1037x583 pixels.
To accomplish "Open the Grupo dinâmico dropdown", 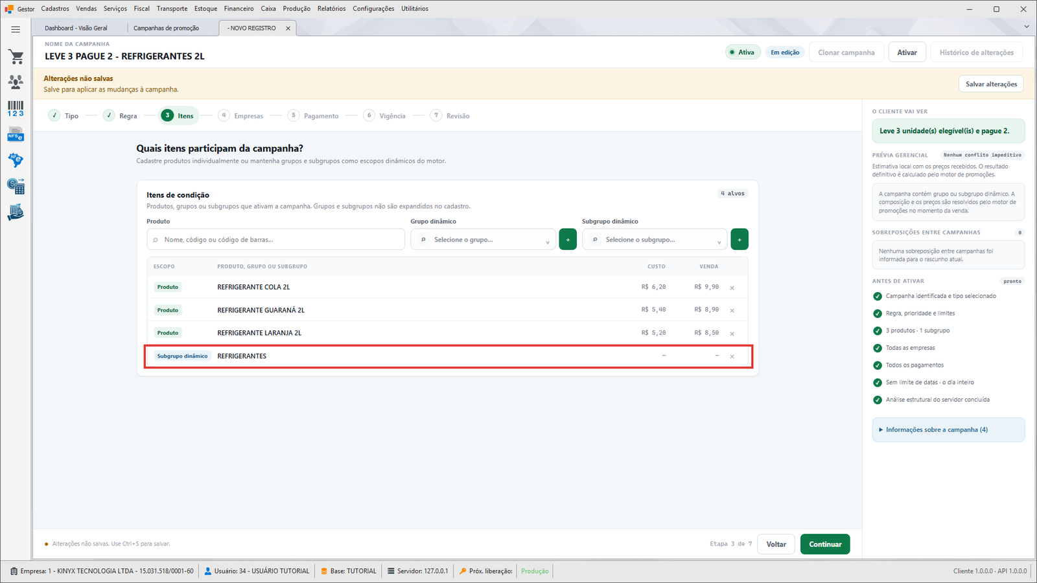I will coord(483,240).
